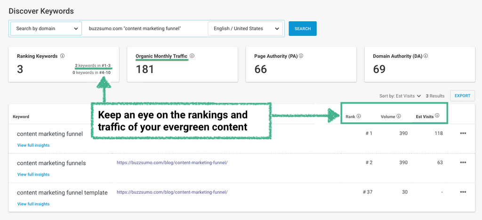482x220 pixels.
Task: Click info icon next to Est Visits column
Action: coord(437,116)
